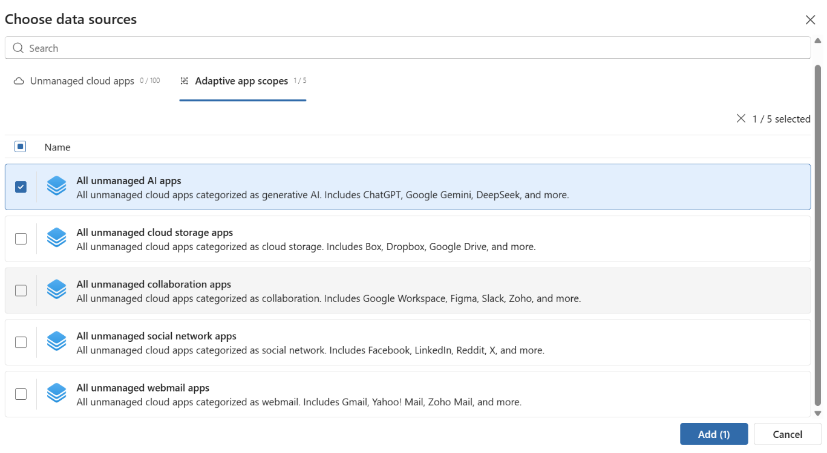Click into the Search field

pyautogui.click(x=408, y=48)
